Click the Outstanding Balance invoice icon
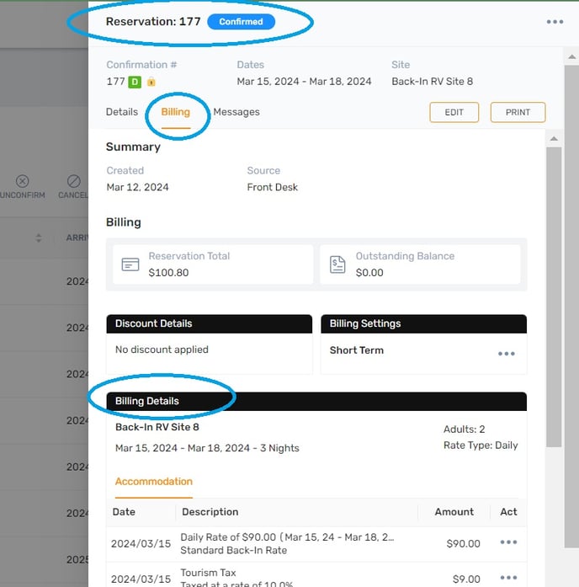 [337, 264]
